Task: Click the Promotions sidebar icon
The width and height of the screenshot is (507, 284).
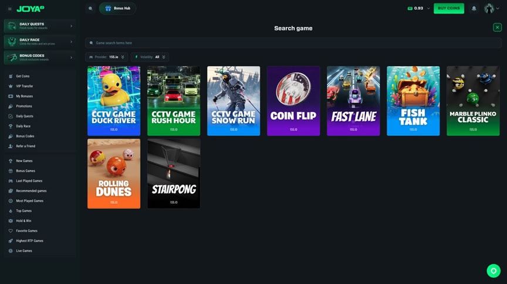Action: tap(11, 106)
